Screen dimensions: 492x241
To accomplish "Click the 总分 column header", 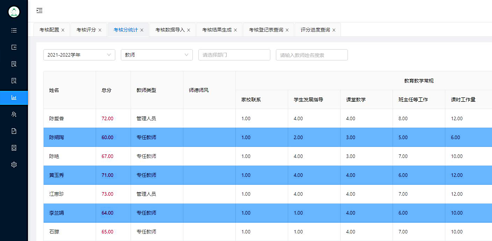I will [x=106, y=90].
